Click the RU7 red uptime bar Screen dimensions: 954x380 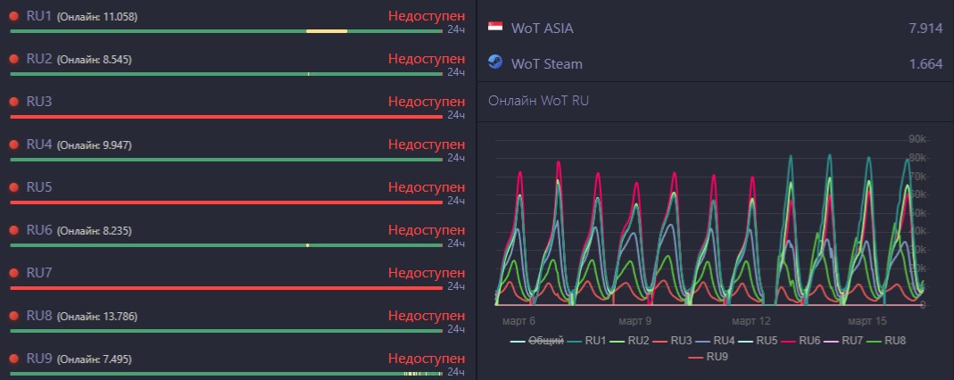coord(227,287)
